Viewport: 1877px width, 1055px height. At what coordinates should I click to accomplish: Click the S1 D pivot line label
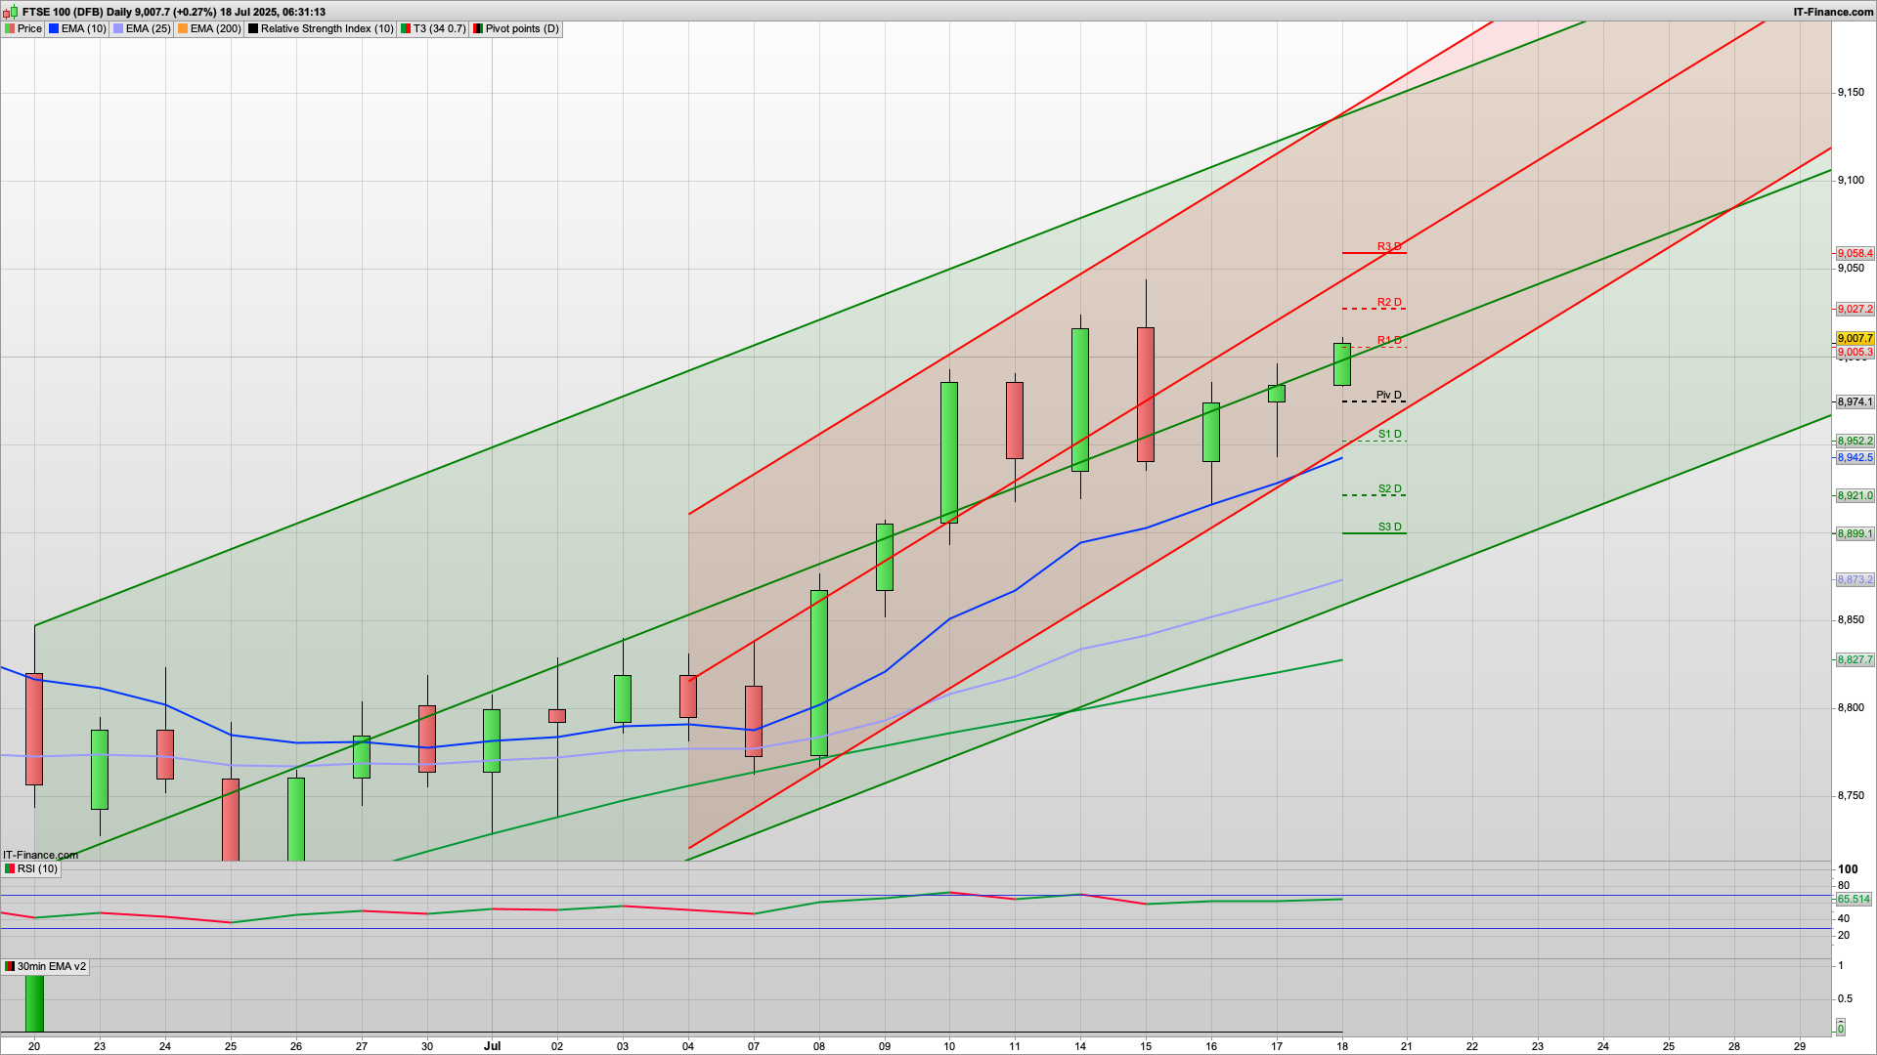tap(1390, 434)
